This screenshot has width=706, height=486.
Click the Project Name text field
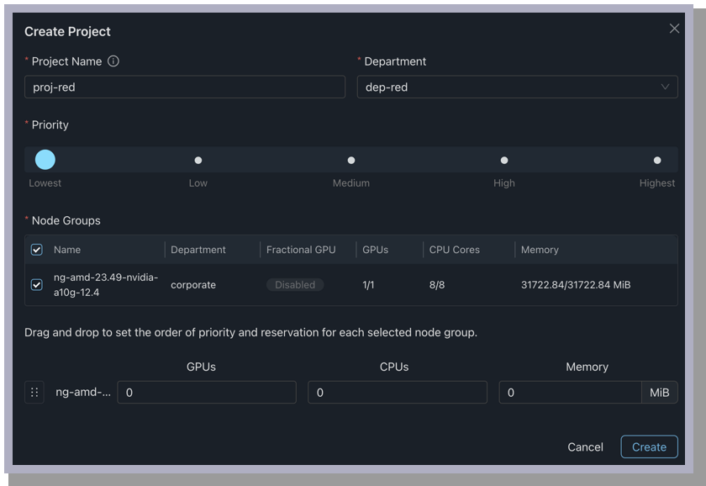[x=185, y=87]
